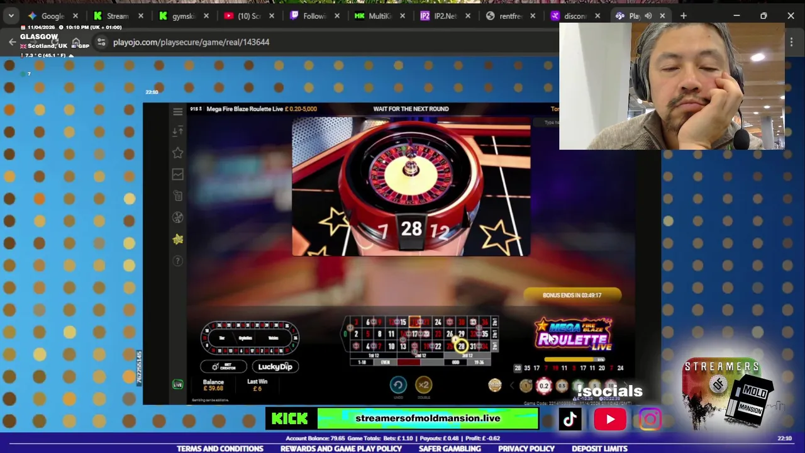Click the LuckyDip button
Viewport: 805px width, 453px height.
(x=275, y=367)
